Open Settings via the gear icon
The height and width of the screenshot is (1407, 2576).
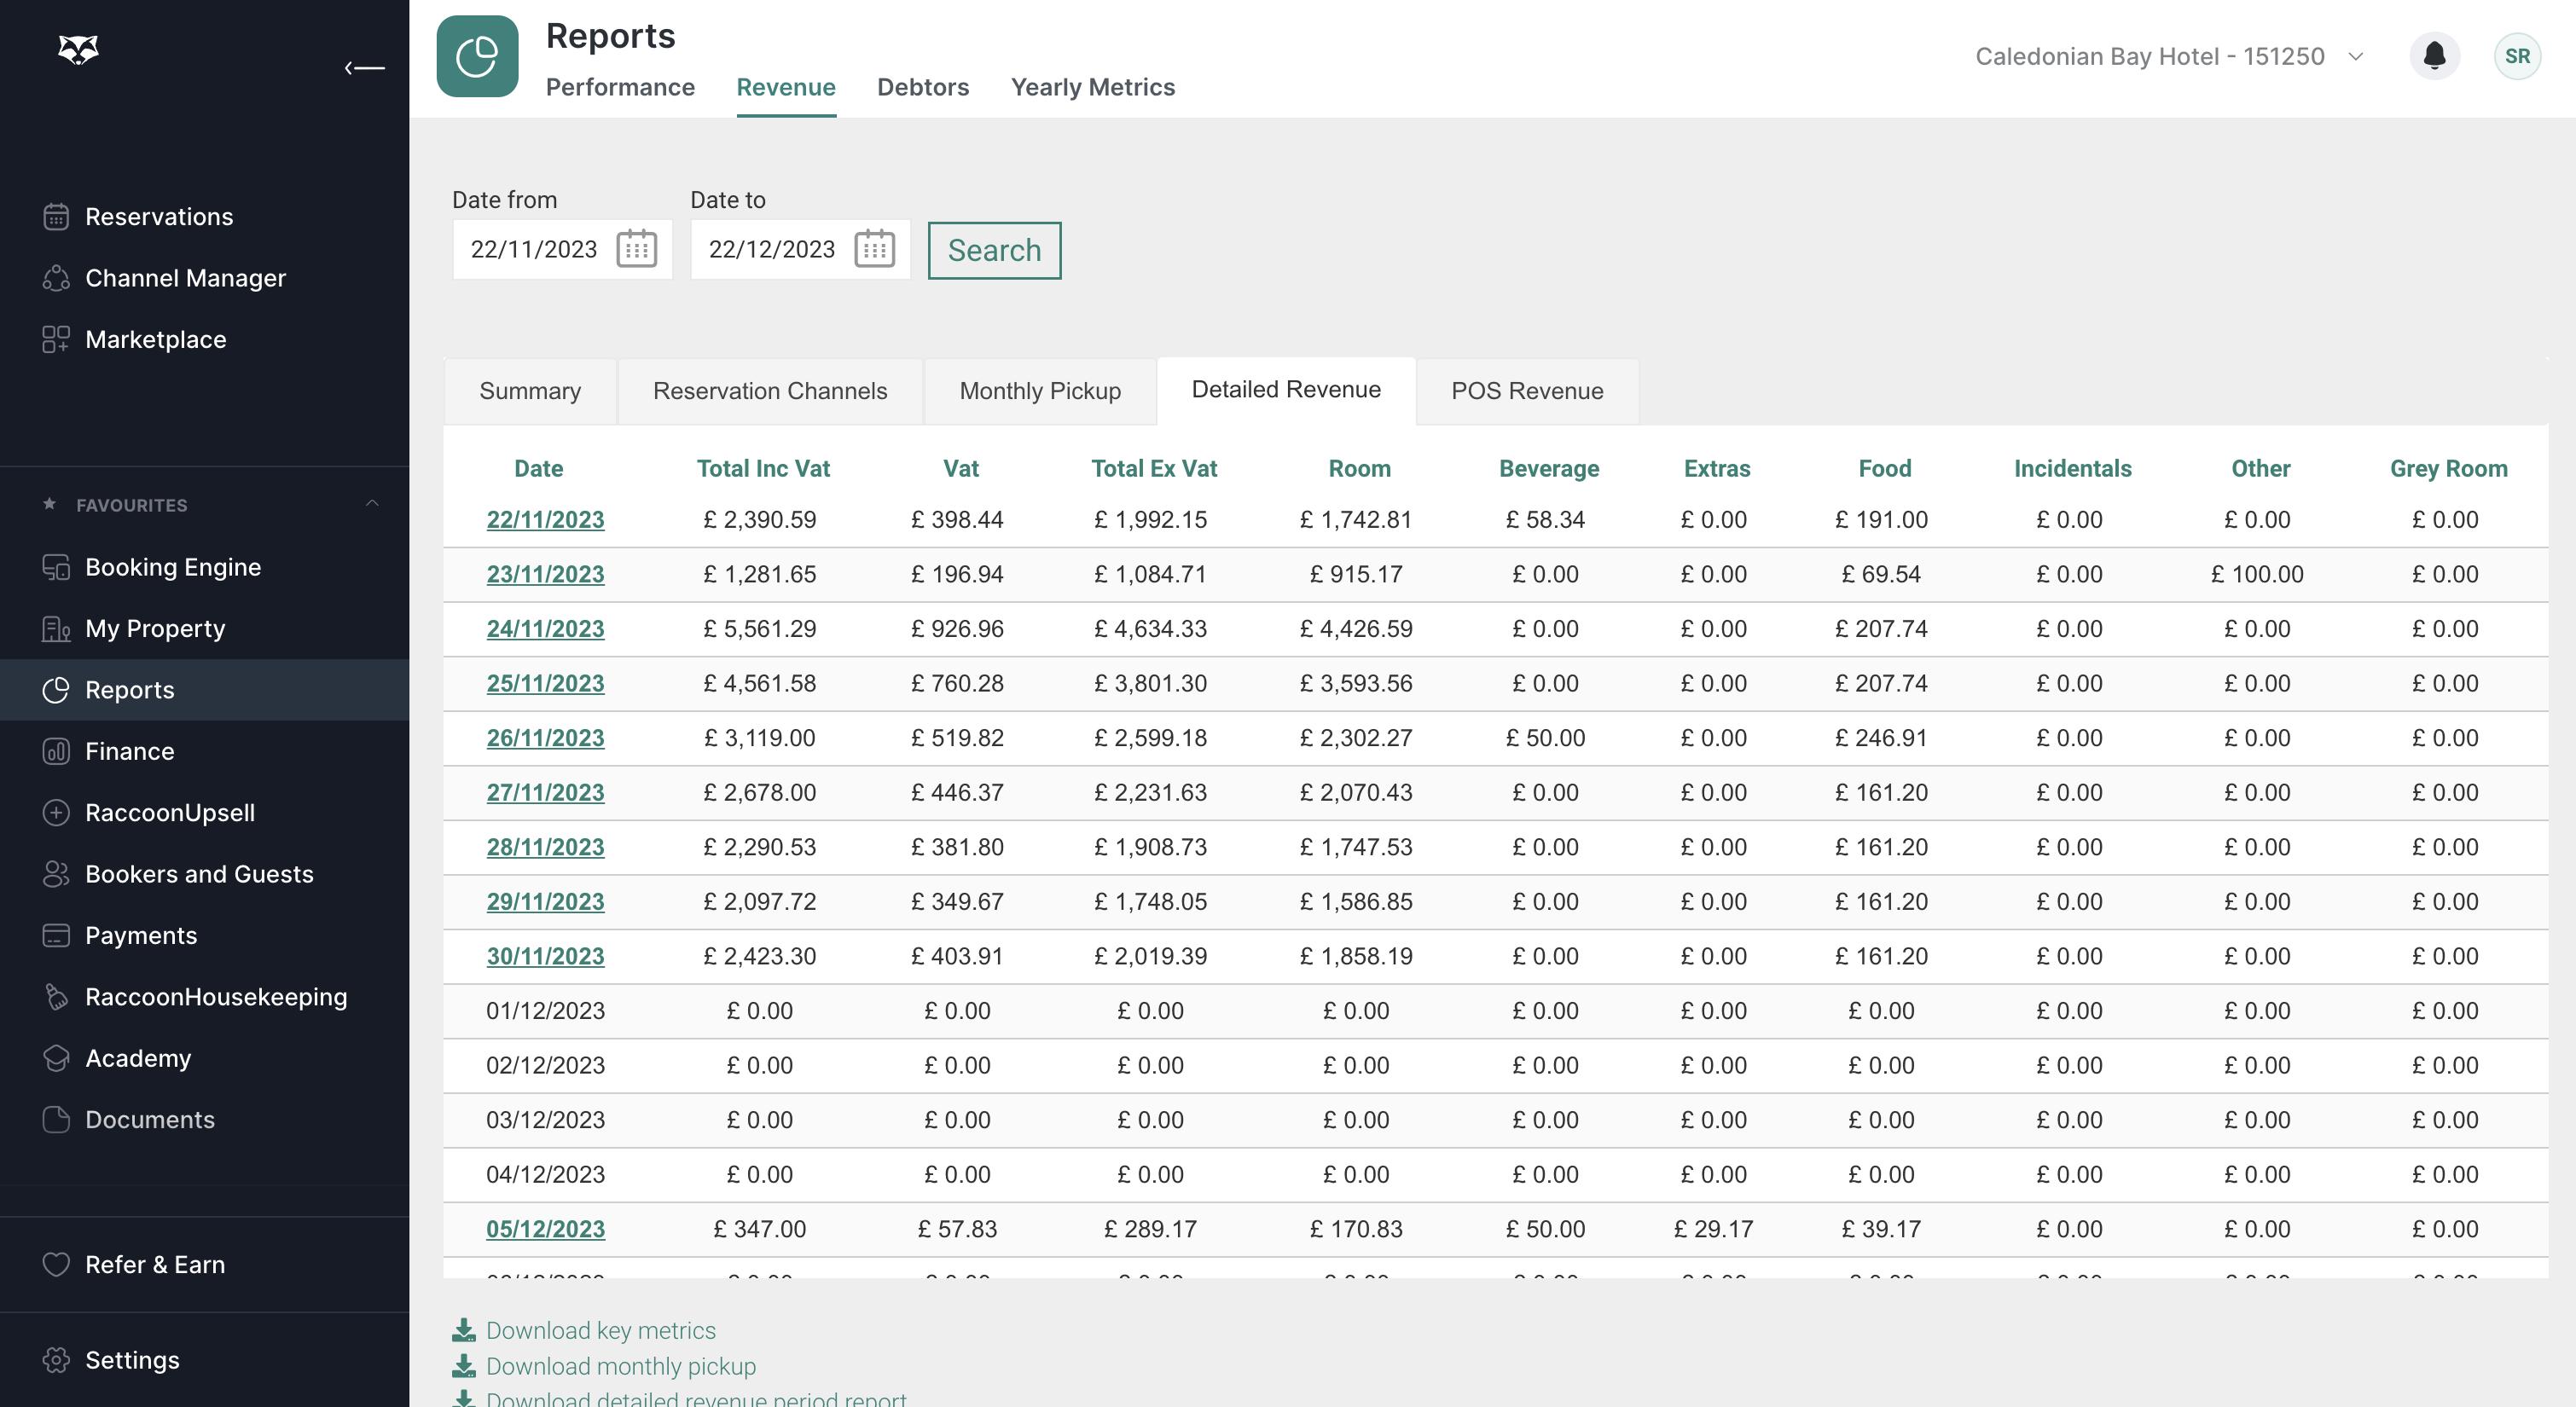[x=56, y=1360]
